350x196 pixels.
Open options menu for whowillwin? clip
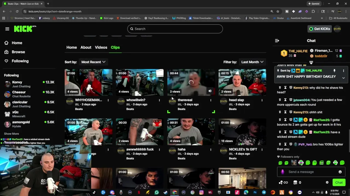pyautogui.click(x=159, y=100)
